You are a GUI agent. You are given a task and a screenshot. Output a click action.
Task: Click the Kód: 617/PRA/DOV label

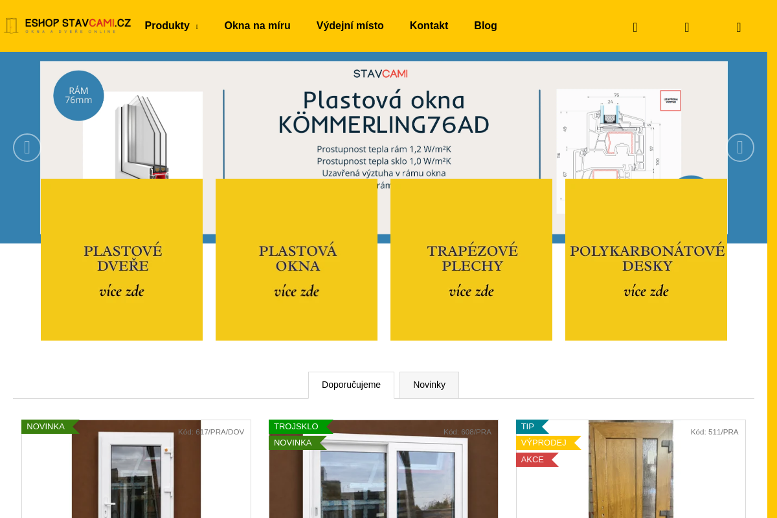pos(211,432)
